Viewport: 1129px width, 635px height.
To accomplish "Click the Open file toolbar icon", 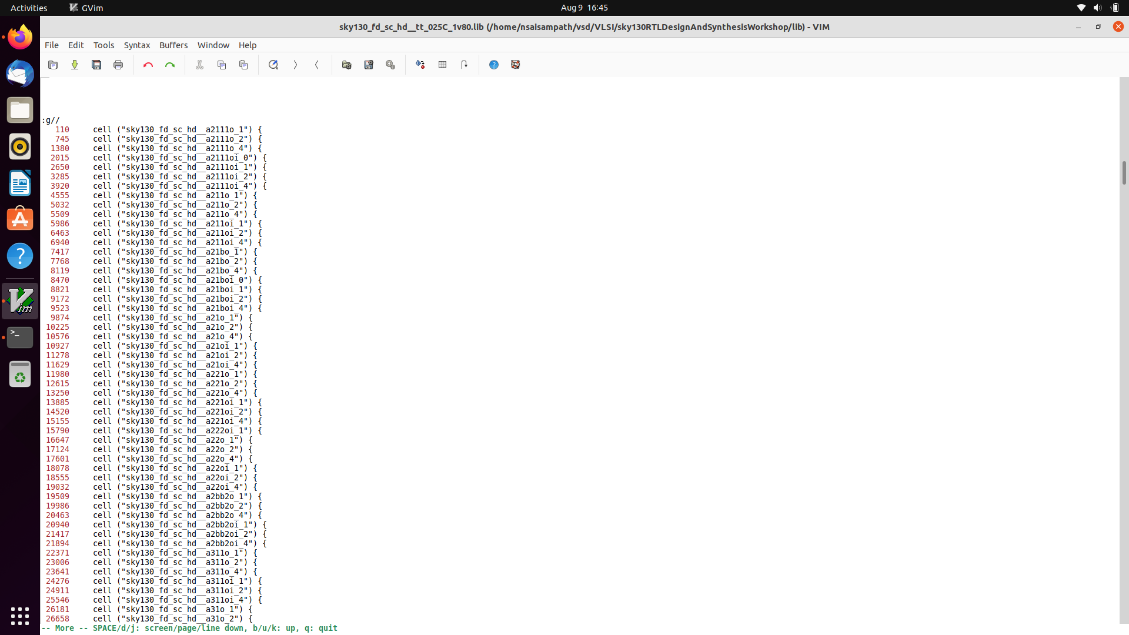I will (53, 65).
